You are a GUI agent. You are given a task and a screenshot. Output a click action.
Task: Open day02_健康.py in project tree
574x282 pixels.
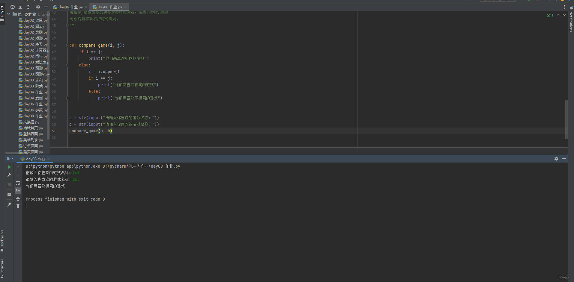[x=33, y=20]
